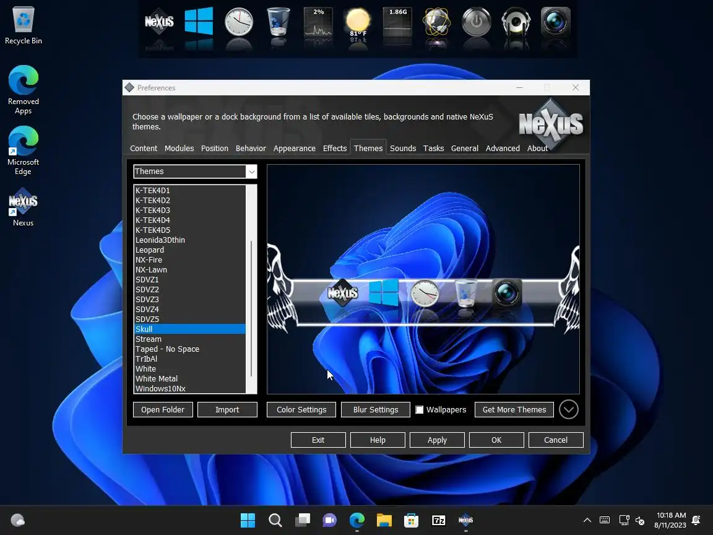Click the camera lens icon in the top dock

point(555,22)
